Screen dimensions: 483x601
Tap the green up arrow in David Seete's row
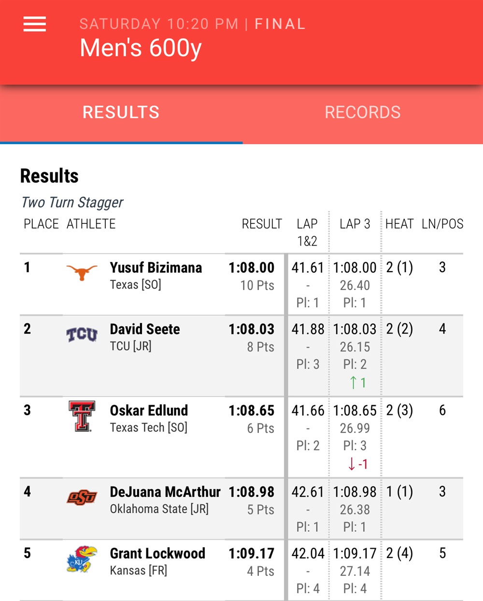click(x=353, y=382)
